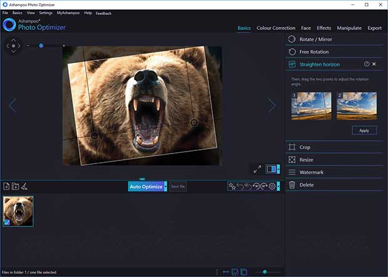Screen dimensions: 388x277
Task: Click the Delete trash can icon
Action: [x=292, y=185]
